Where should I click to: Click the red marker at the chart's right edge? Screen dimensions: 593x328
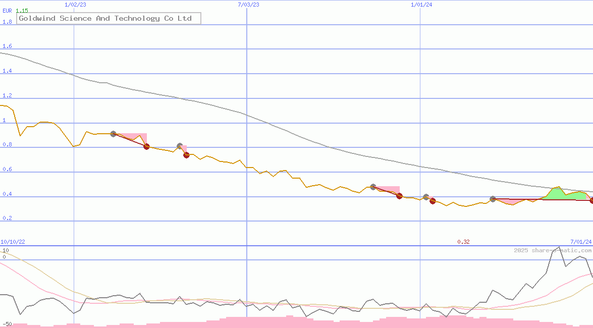tap(591, 200)
